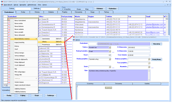172x103 pixels.
Task: Click the Telefon column header
Action: pyautogui.click(x=117, y=17)
